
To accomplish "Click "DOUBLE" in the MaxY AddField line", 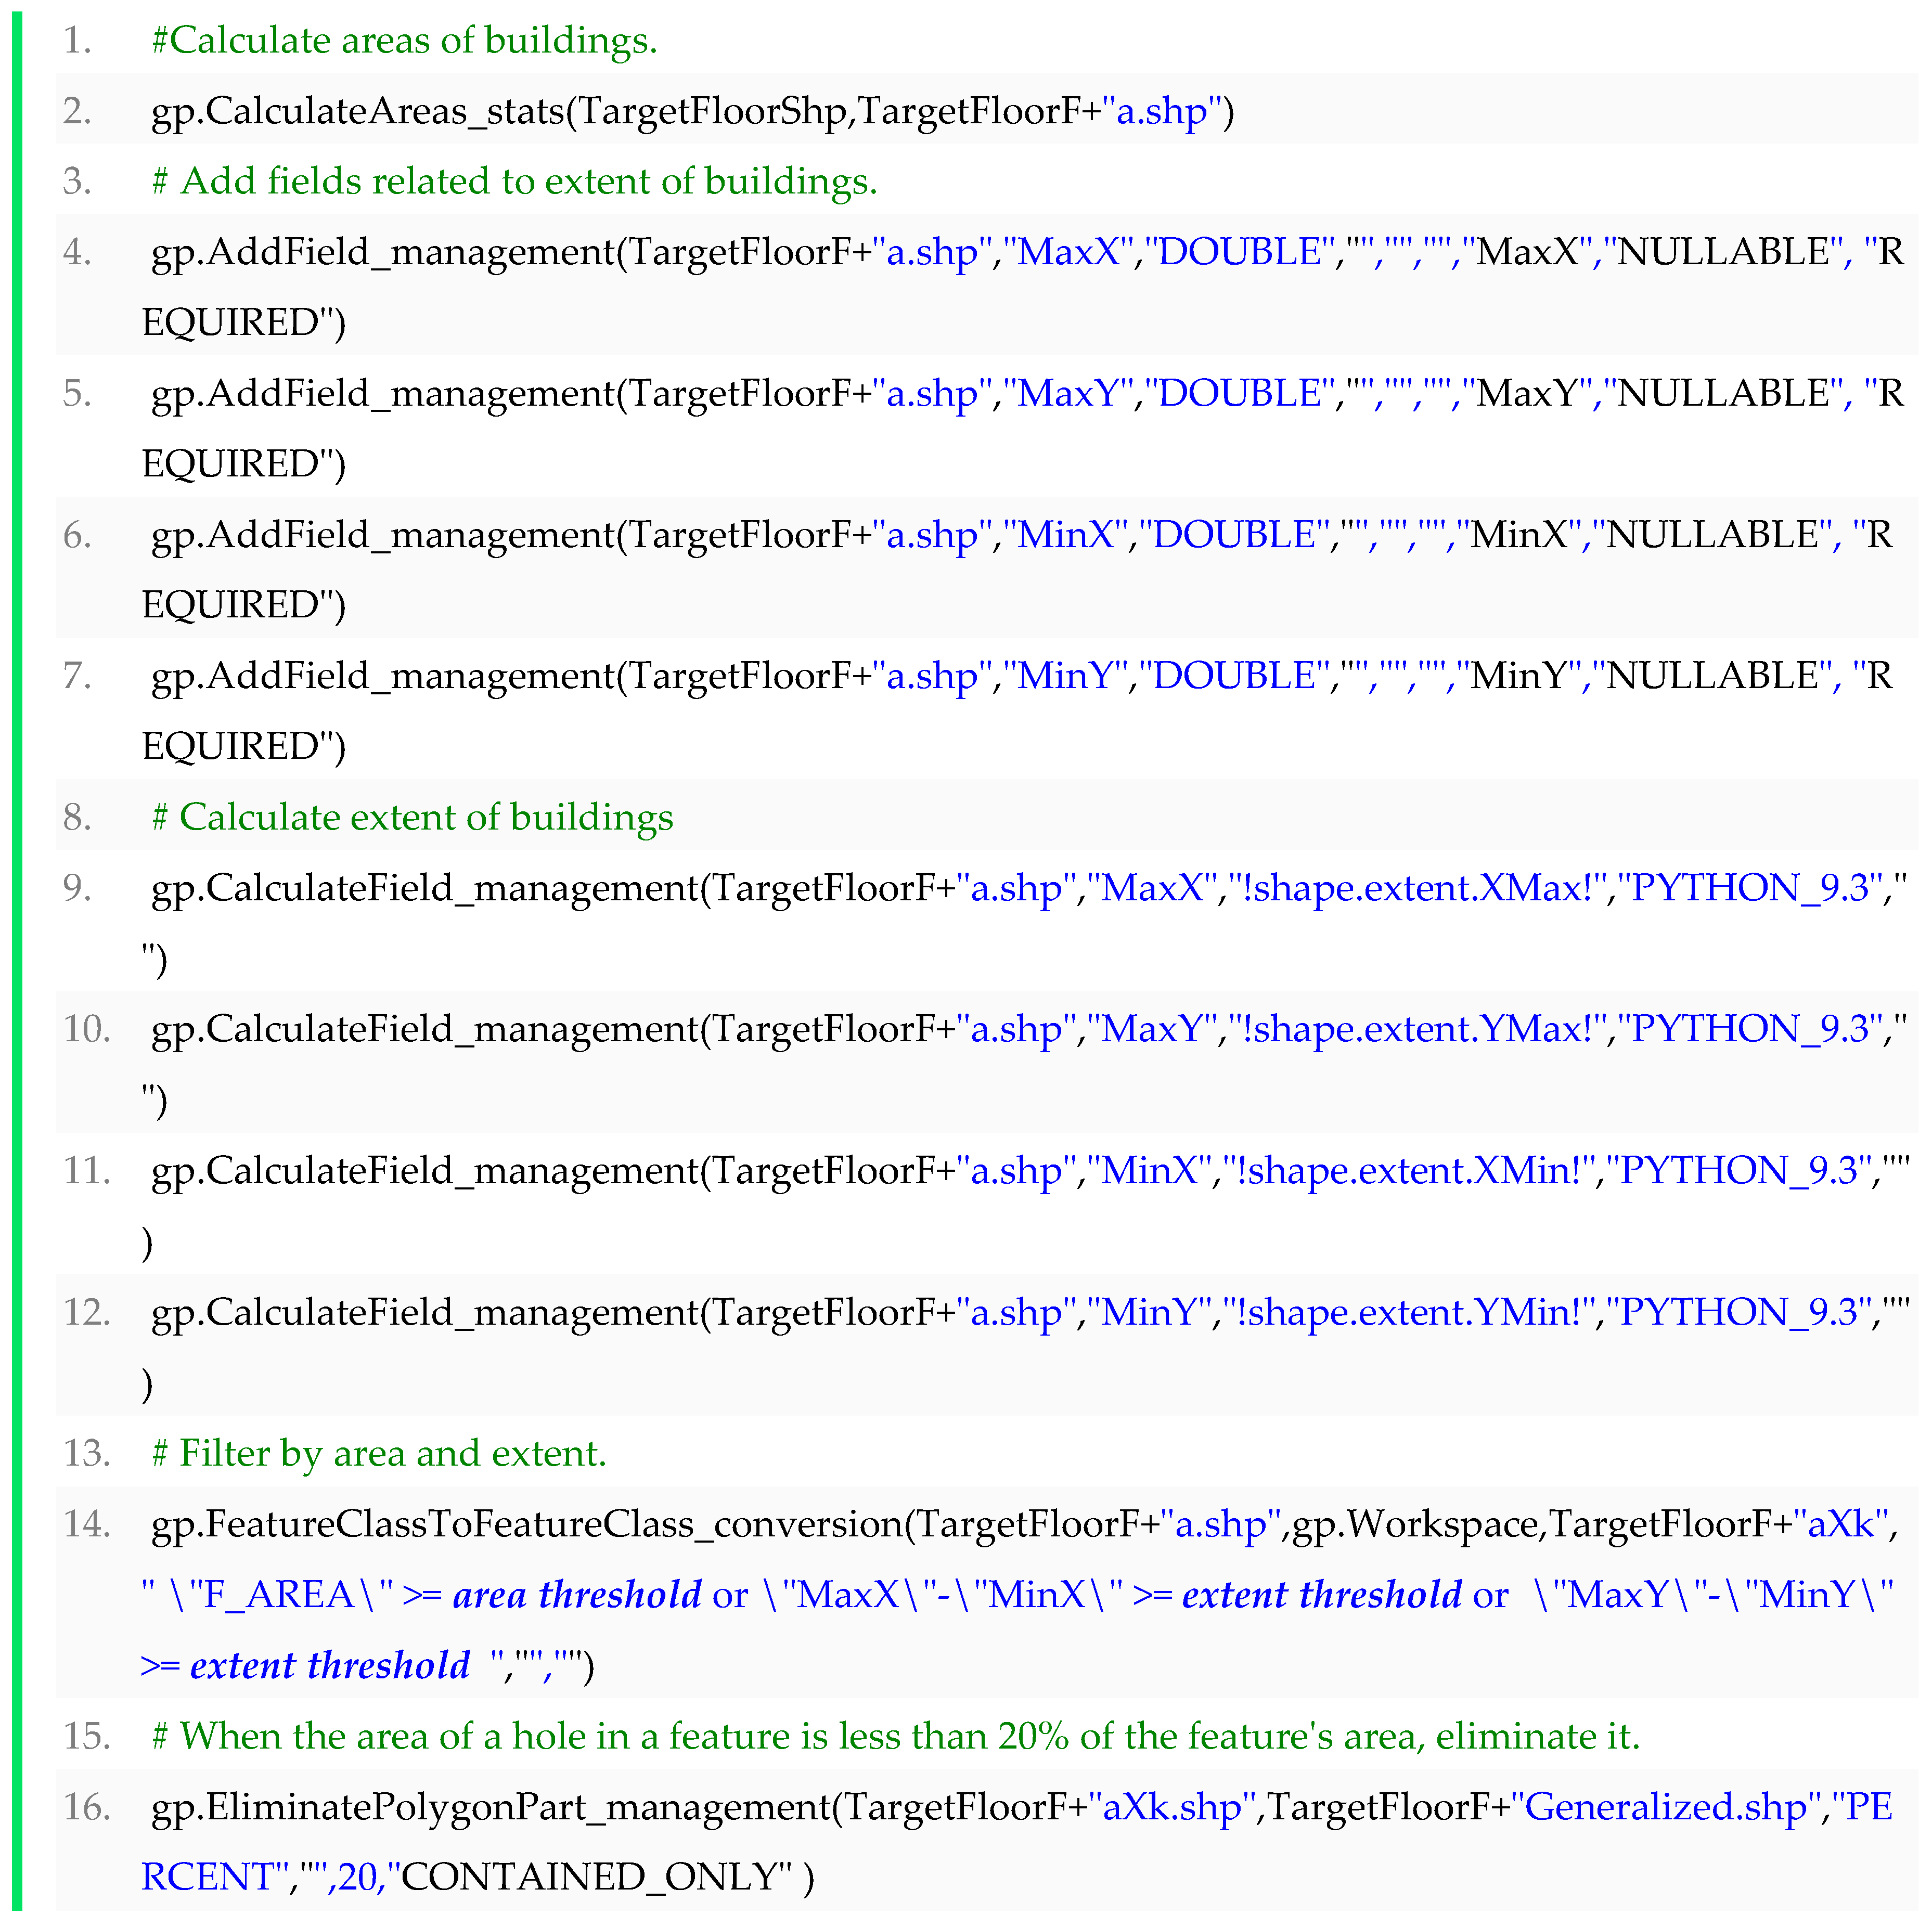I will pyautogui.click(x=1239, y=393).
